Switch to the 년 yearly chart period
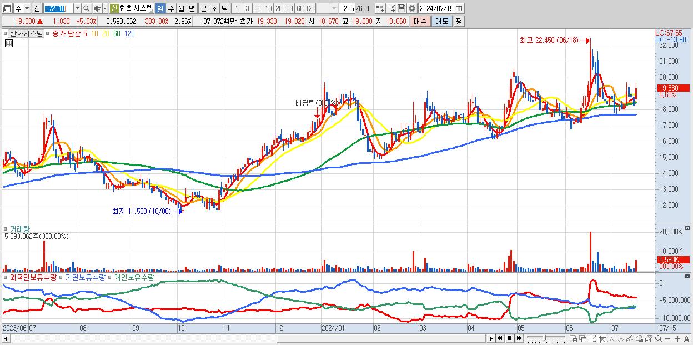 [192, 8]
